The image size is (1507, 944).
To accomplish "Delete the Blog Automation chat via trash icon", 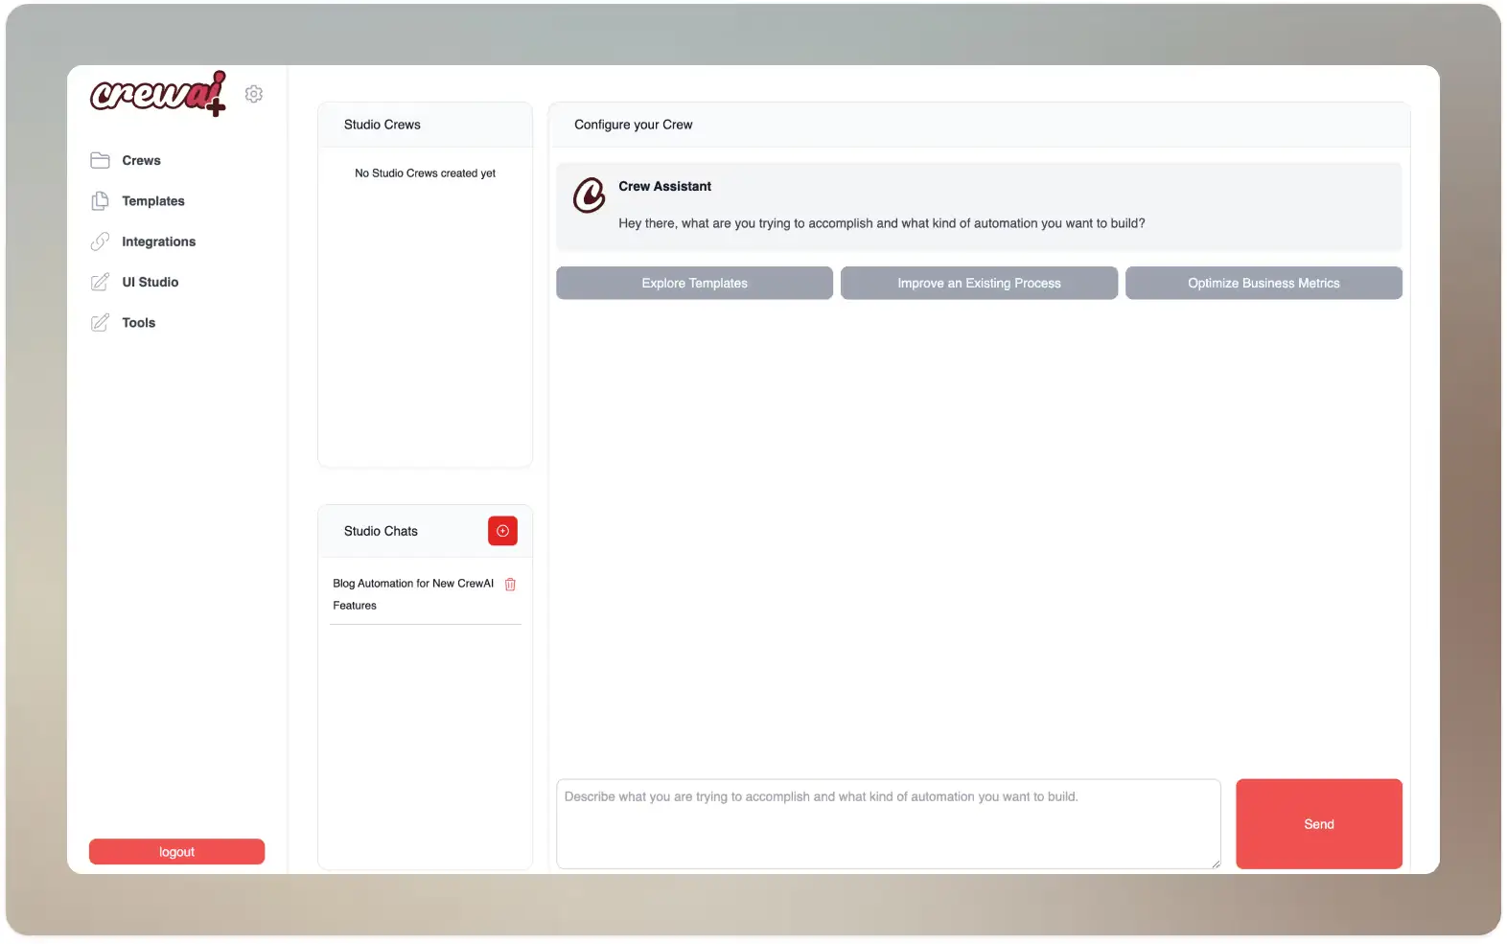I will pyautogui.click(x=510, y=585).
